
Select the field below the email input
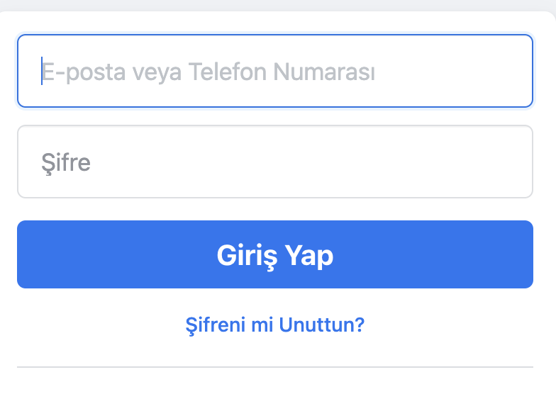click(x=274, y=162)
